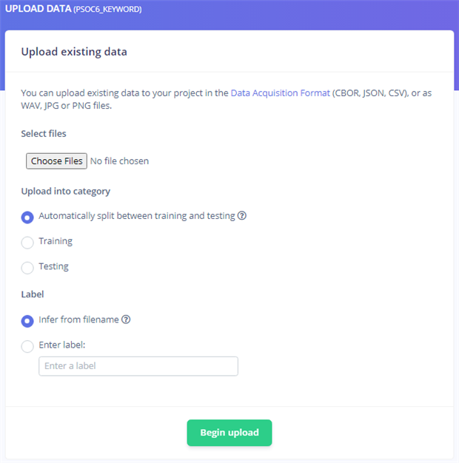Click the PSOC6_KEYWORD project name in header
The height and width of the screenshot is (463, 459).
[x=107, y=10]
